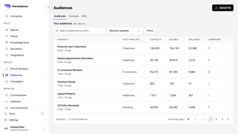Click the Conversations chat icon
238x134 pixels.
click(x=7, y=95)
